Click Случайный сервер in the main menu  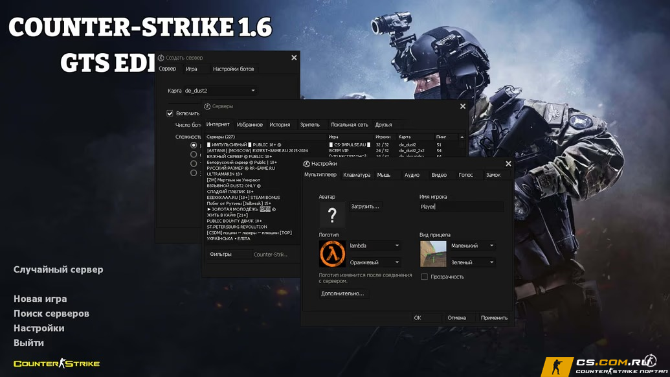pos(58,269)
